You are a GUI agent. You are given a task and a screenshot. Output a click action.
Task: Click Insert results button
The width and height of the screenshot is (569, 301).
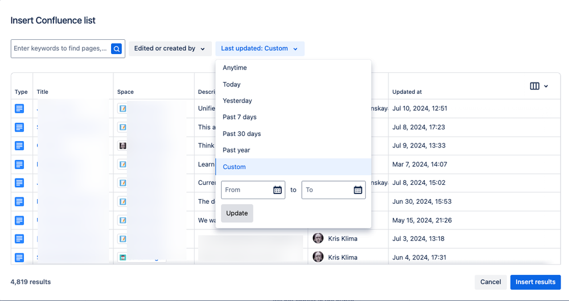click(x=535, y=282)
